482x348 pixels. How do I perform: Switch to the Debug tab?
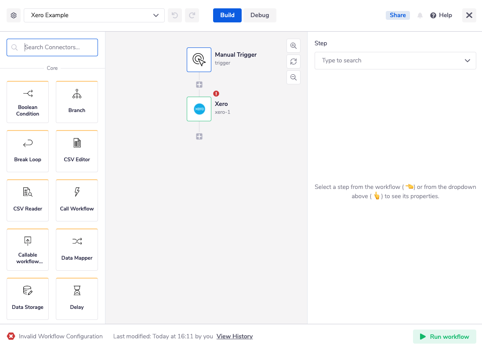click(x=260, y=15)
